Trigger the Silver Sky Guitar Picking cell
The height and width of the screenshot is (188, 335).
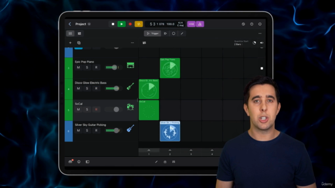[x=170, y=131]
